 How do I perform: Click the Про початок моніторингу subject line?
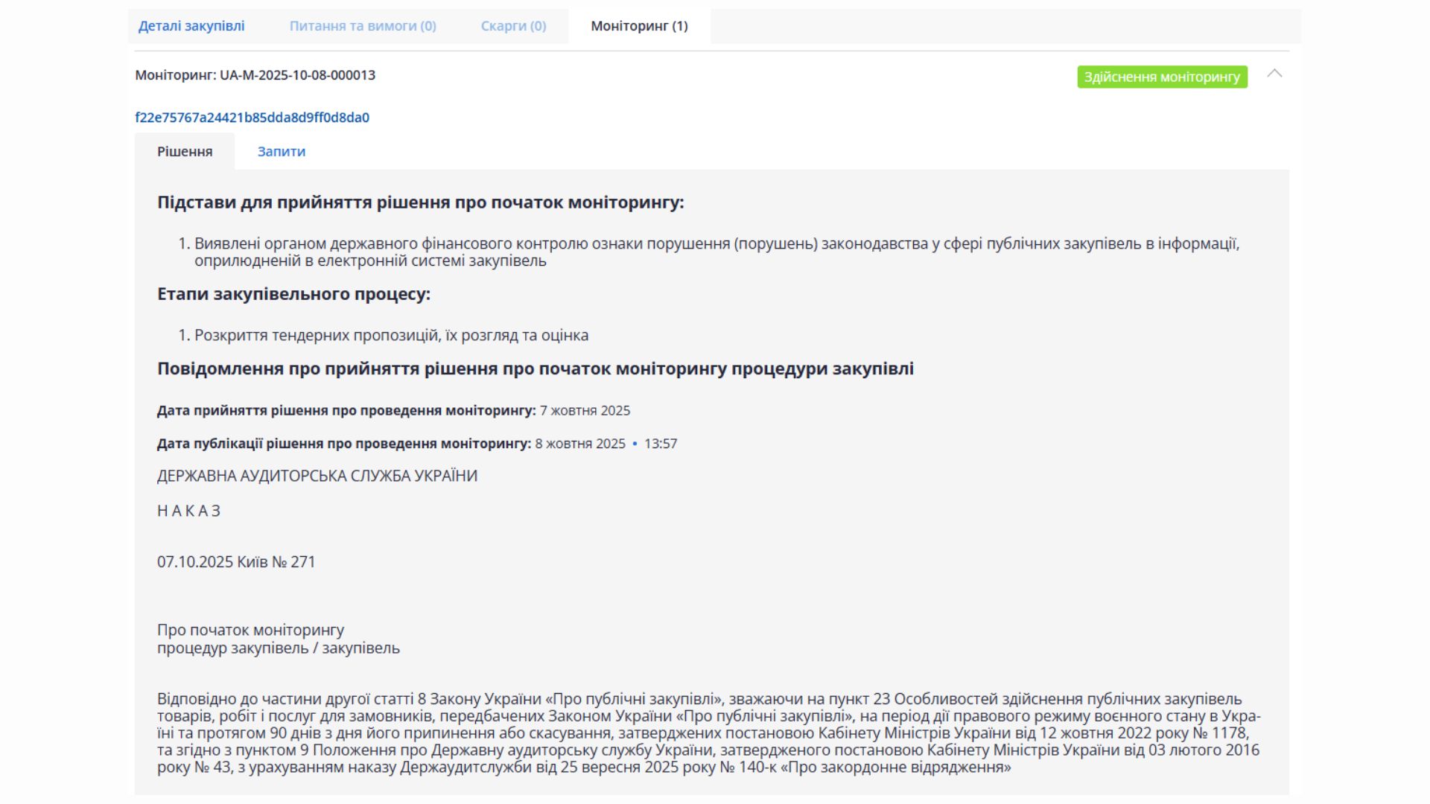click(x=250, y=631)
